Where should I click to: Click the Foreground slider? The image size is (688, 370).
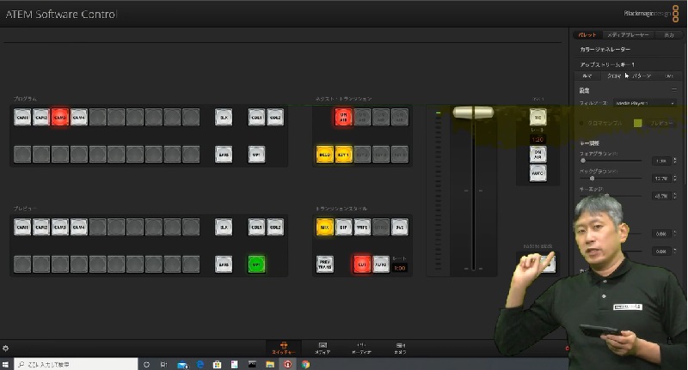tap(611, 161)
